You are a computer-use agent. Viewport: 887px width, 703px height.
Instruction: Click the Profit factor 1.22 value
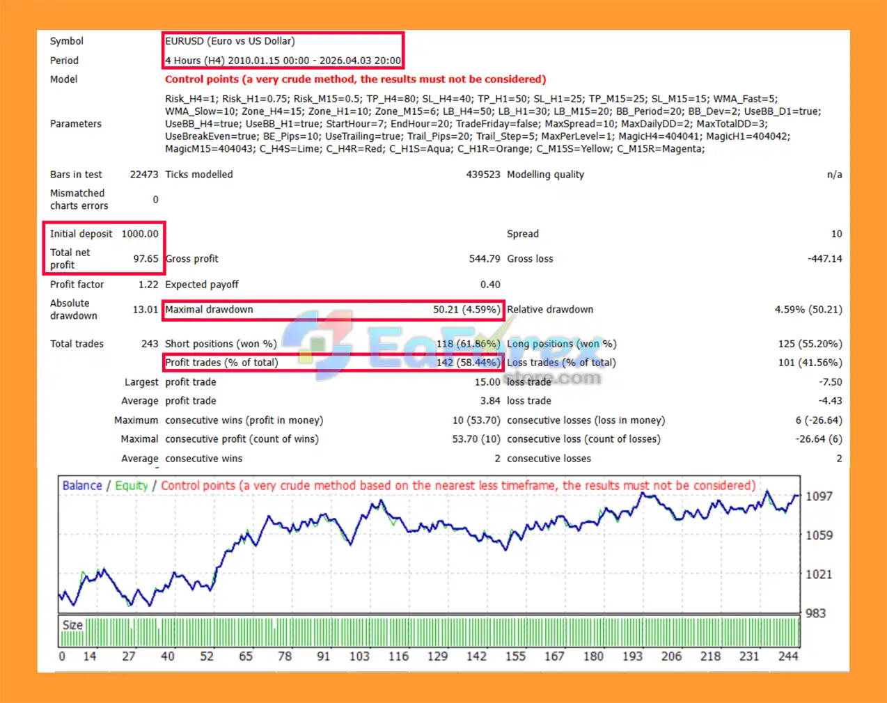pos(148,285)
